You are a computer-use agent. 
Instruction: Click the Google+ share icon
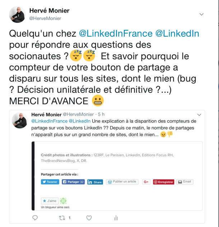point(146,182)
